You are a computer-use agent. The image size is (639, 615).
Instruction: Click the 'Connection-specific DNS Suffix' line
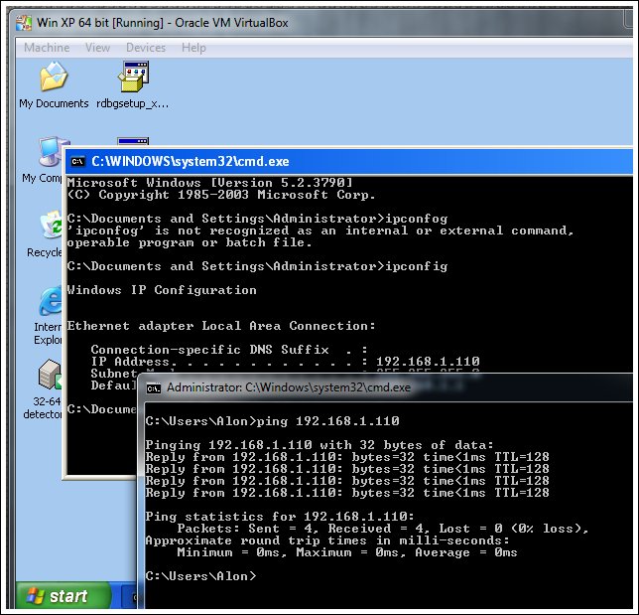click(229, 350)
